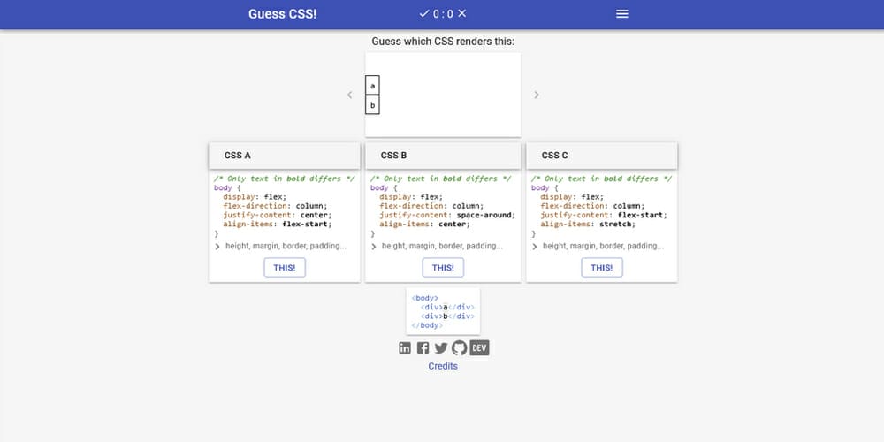Expand hidden CSS rules in CSS A

click(x=281, y=247)
